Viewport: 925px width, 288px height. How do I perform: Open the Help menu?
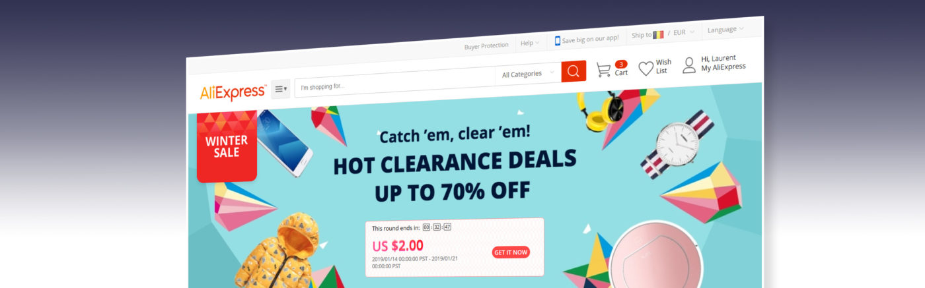530,43
